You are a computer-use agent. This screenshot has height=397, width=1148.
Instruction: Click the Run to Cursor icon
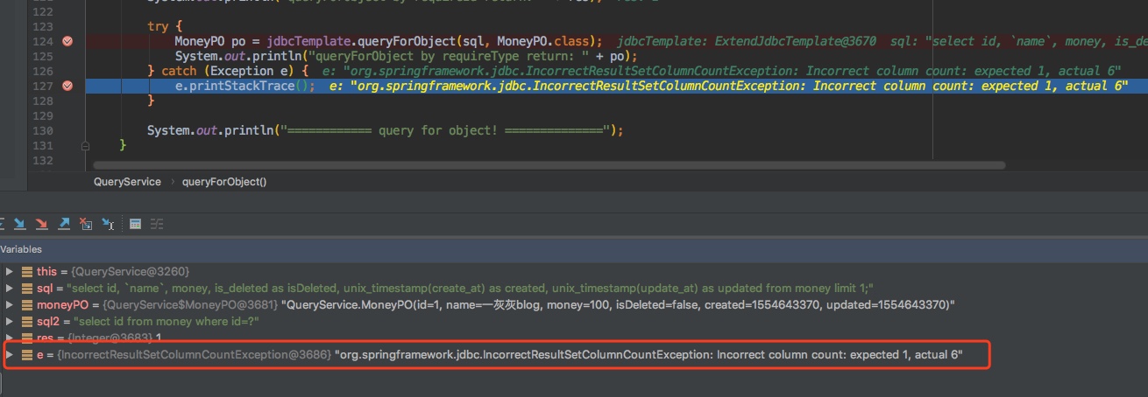(x=108, y=224)
